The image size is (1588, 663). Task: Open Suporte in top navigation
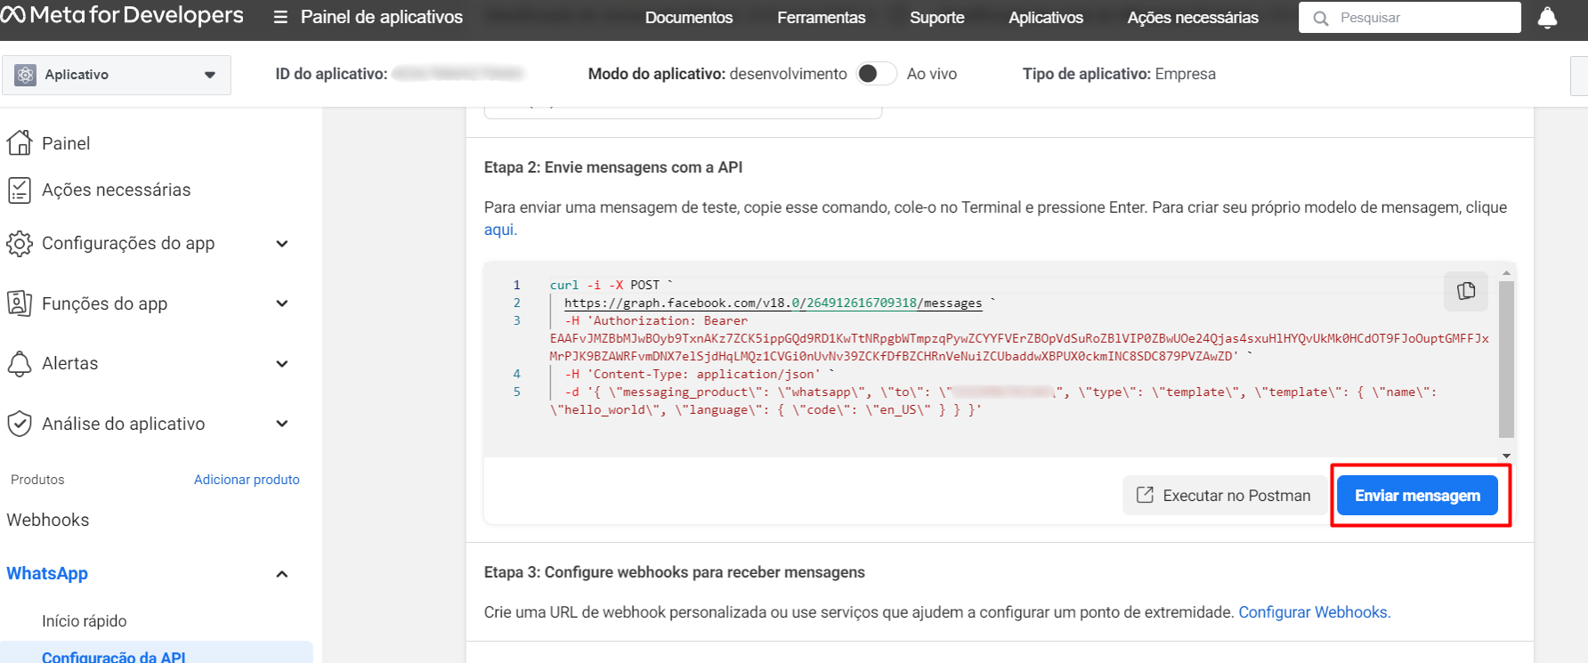coord(937,18)
